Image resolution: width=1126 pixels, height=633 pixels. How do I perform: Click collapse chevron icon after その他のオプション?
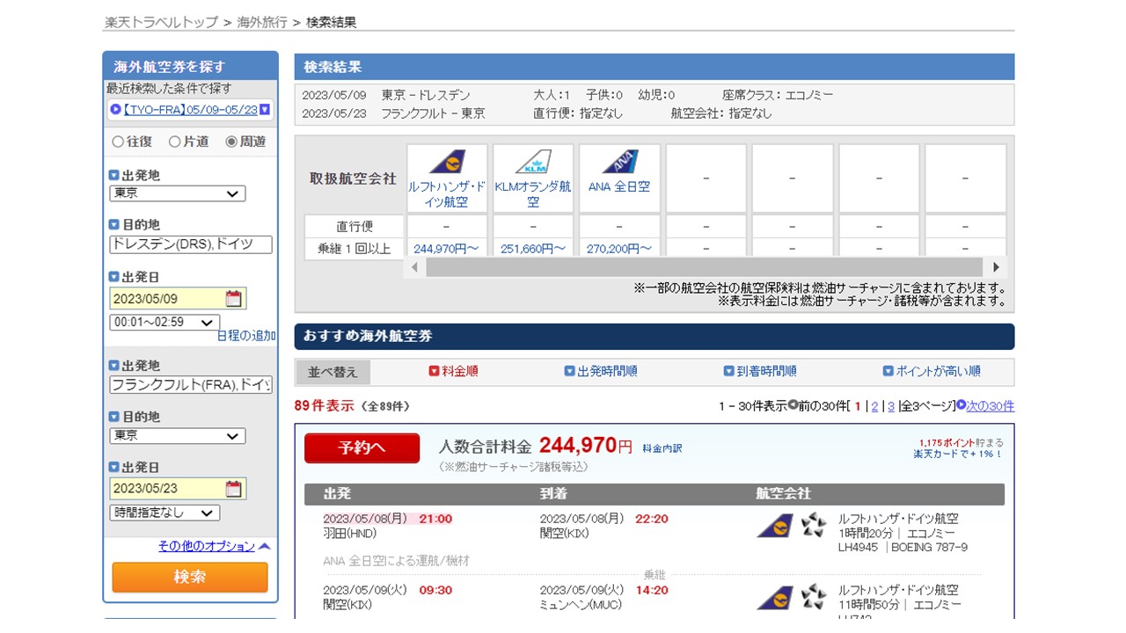pos(265,546)
